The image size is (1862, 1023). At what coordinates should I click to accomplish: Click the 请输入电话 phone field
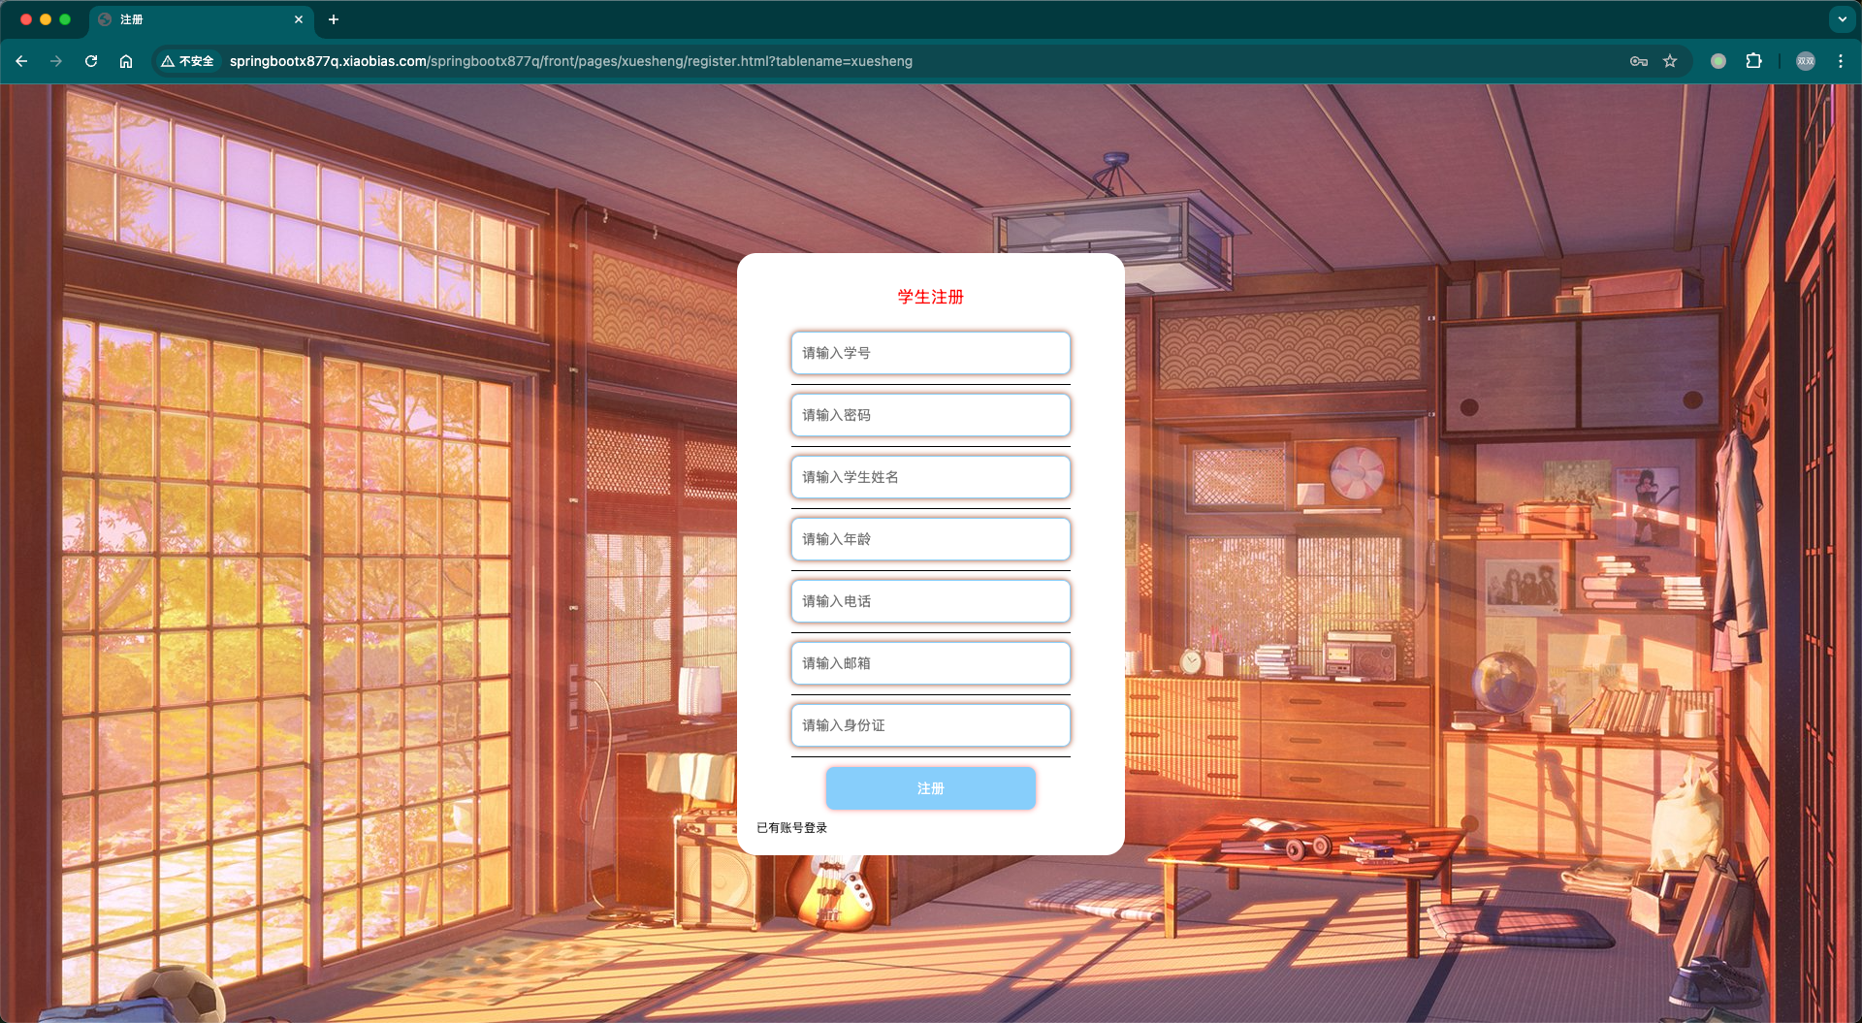click(x=931, y=601)
